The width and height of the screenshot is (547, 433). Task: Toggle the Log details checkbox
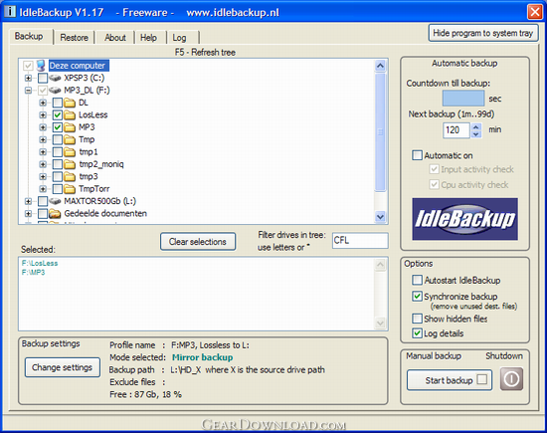pos(418,333)
